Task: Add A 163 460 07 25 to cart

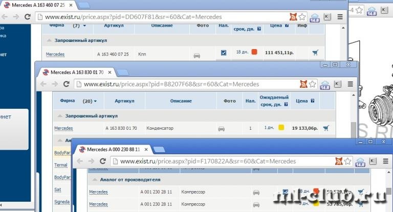Action: (x=315, y=52)
